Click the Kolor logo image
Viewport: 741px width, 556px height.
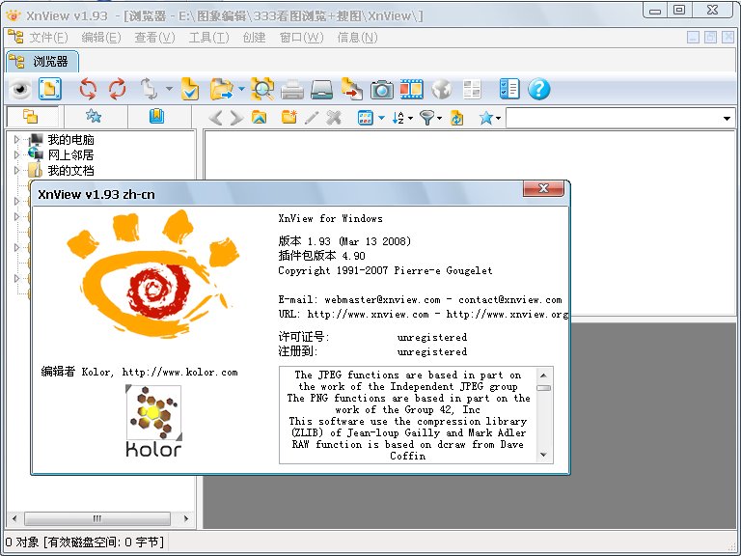point(153,421)
